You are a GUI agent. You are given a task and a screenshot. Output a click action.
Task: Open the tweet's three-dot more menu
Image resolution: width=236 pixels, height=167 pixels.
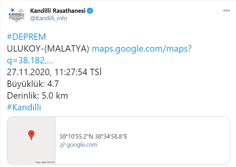click(226, 11)
